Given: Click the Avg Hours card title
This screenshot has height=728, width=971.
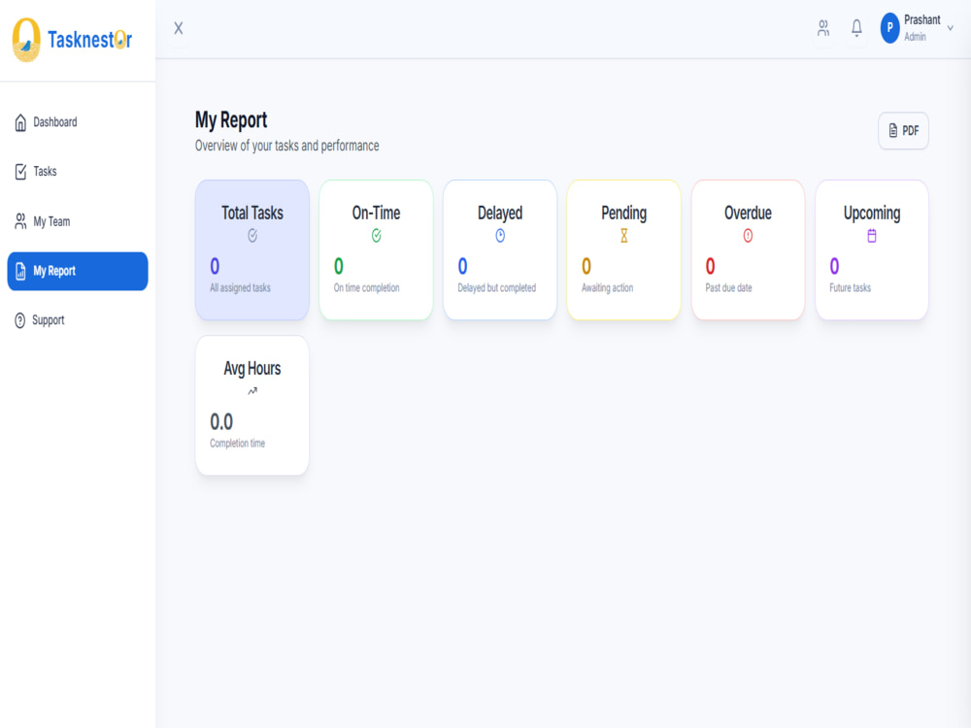Looking at the screenshot, I should [252, 368].
